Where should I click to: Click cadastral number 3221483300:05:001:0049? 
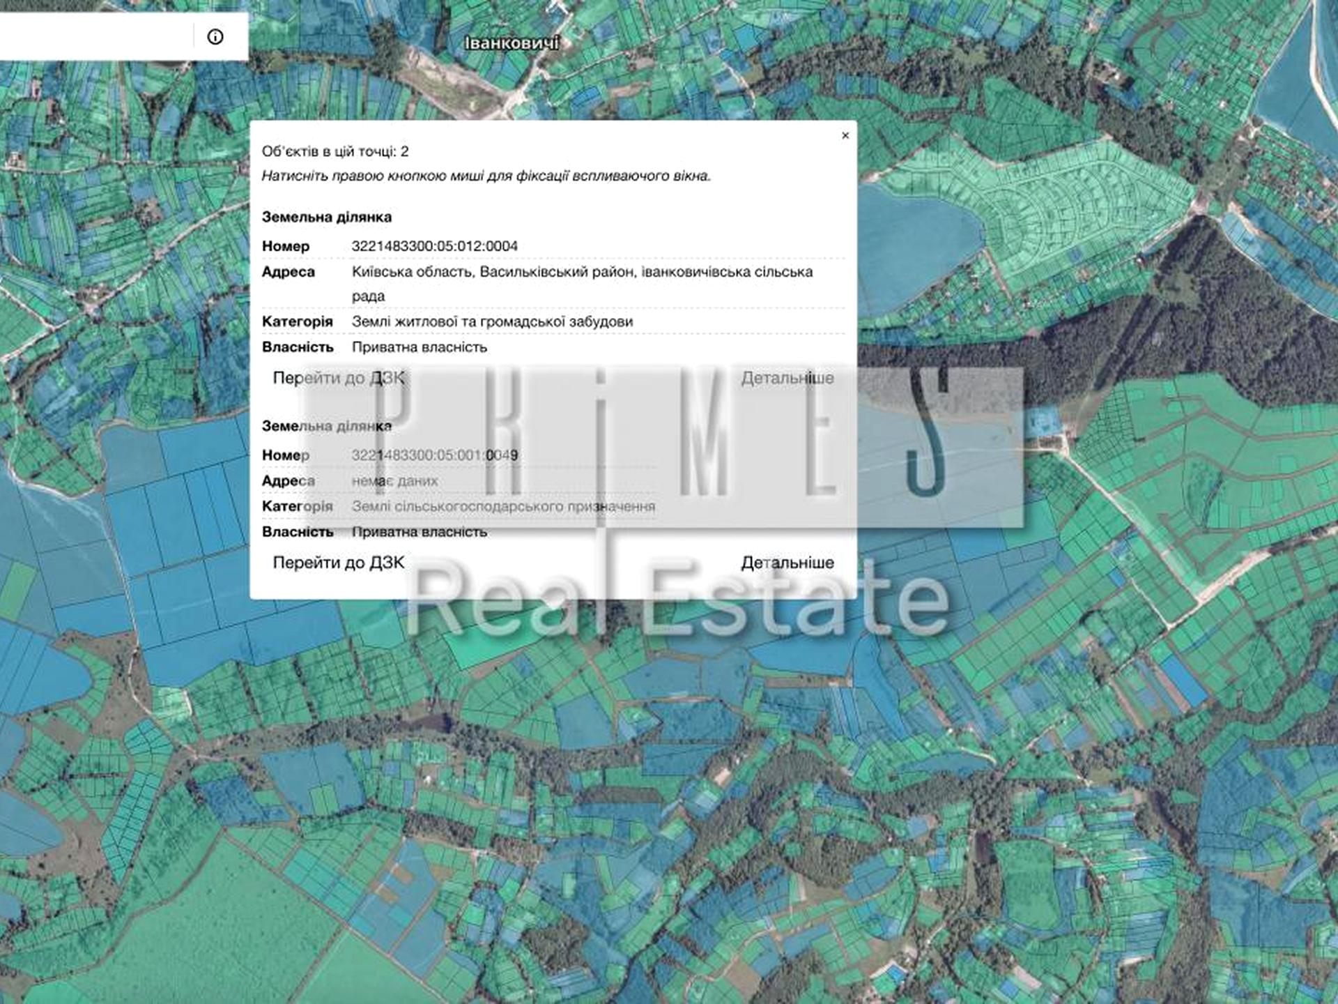coord(434,455)
